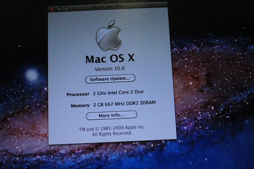Open the More Info... button
This screenshot has width=254, height=169.
pyautogui.click(x=111, y=115)
